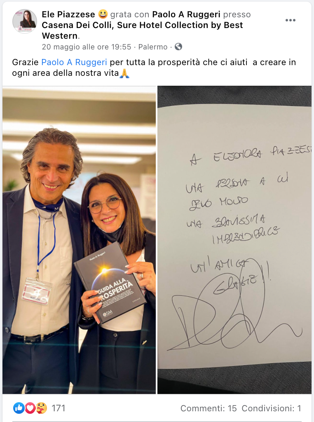Click the heart Love reaction icon
This screenshot has height=422, width=314.
click(x=30, y=408)
